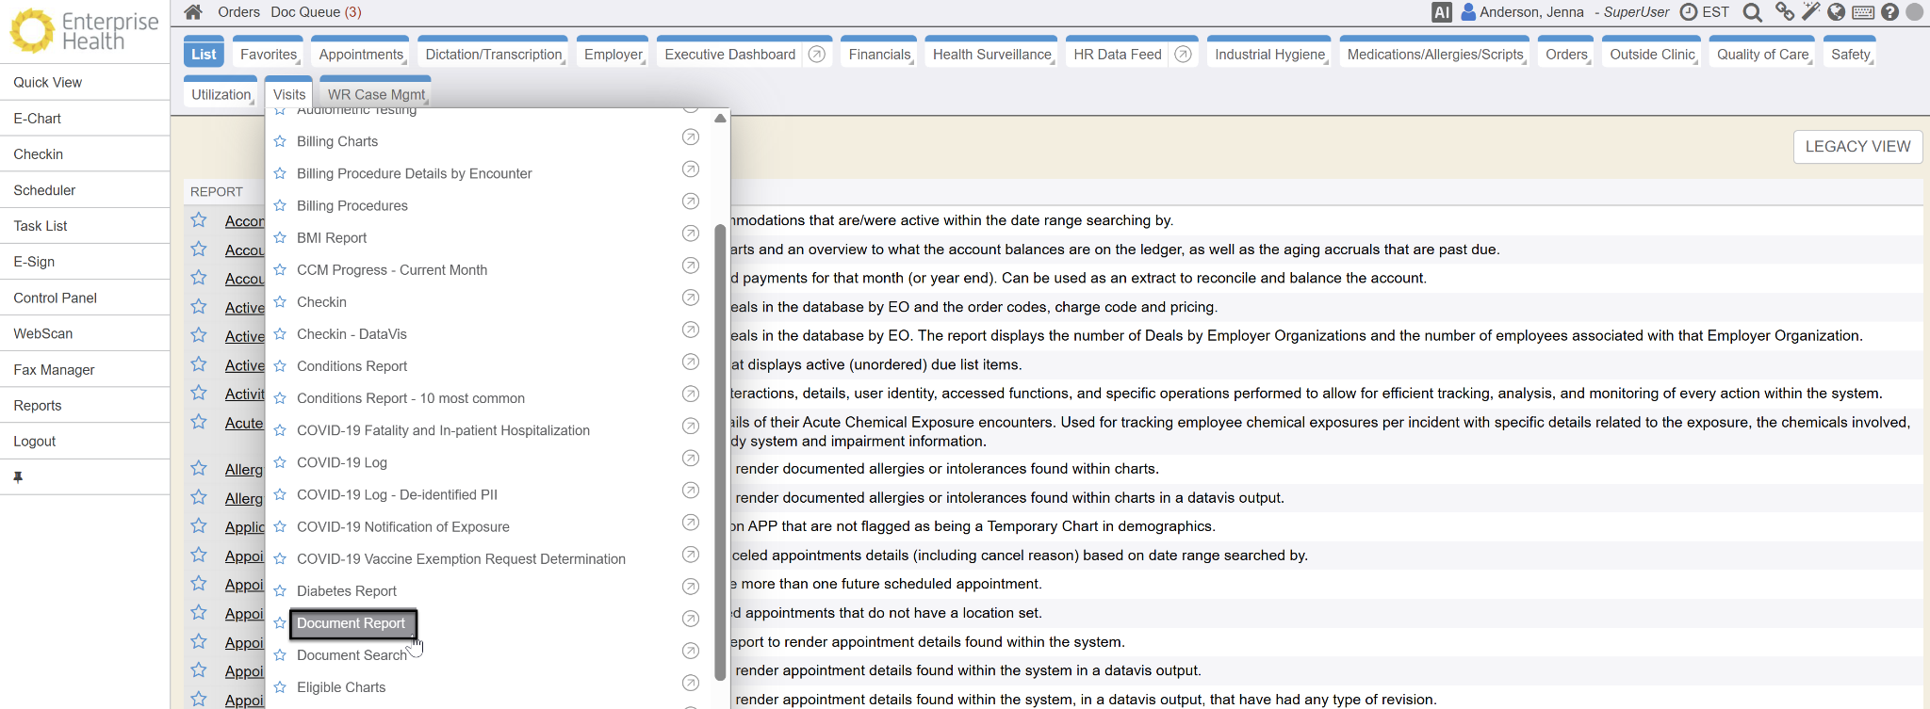Open the magic wand tool icon
The image size is (1930, 709).
[1810, 12]
